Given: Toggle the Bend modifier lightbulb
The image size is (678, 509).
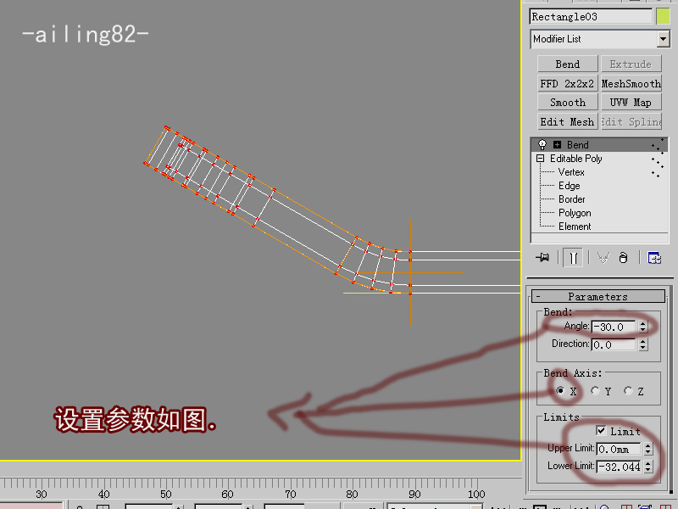Looking at the screenshot, I should (x=542, y=144).
